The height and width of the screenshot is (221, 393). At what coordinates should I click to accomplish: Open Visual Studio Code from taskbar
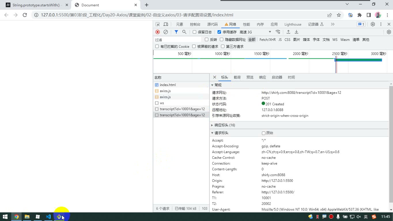[48, 217]
